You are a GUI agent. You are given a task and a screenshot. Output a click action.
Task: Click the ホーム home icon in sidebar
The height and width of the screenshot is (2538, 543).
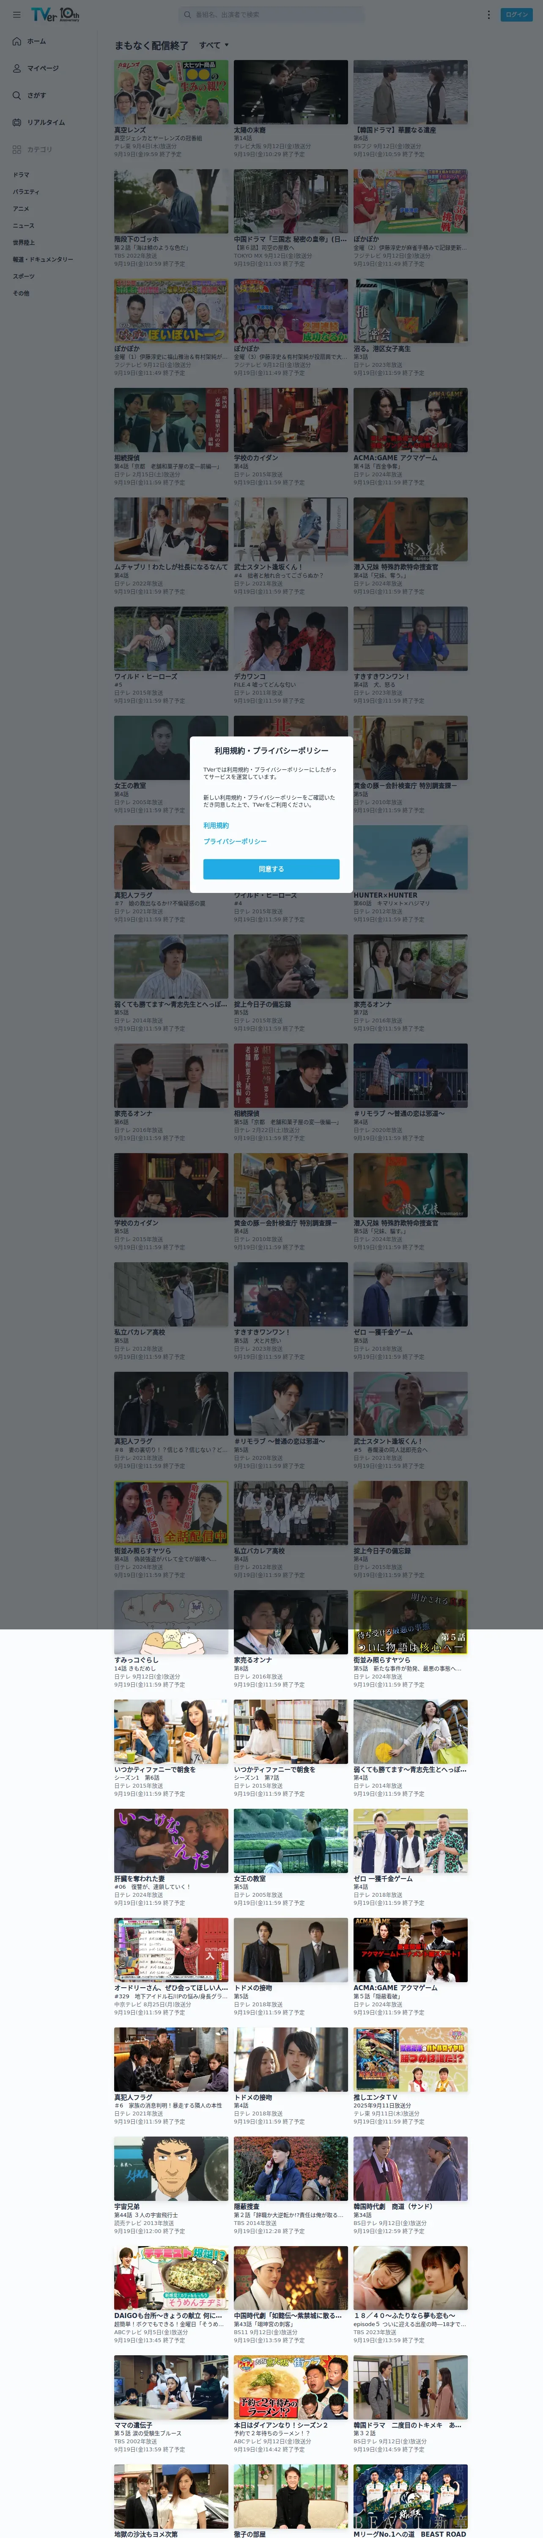pyautogui.click(x=17, y=41)
